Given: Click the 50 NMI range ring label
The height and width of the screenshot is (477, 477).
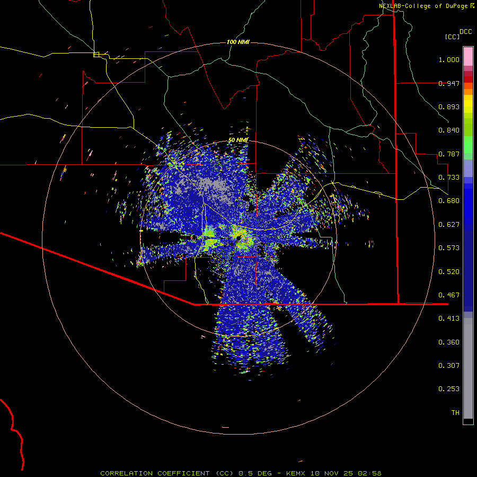Looking at the screenshot, I should coord(238,140).
